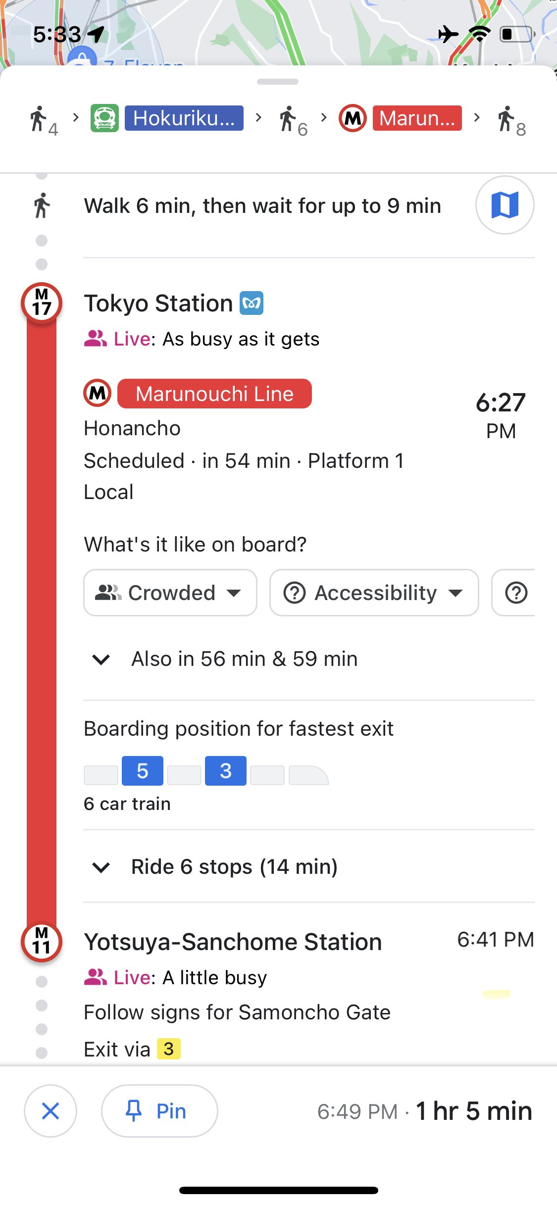557x1206 pixels.
Task: Close the directions with X button
Action: point(51,1111)
